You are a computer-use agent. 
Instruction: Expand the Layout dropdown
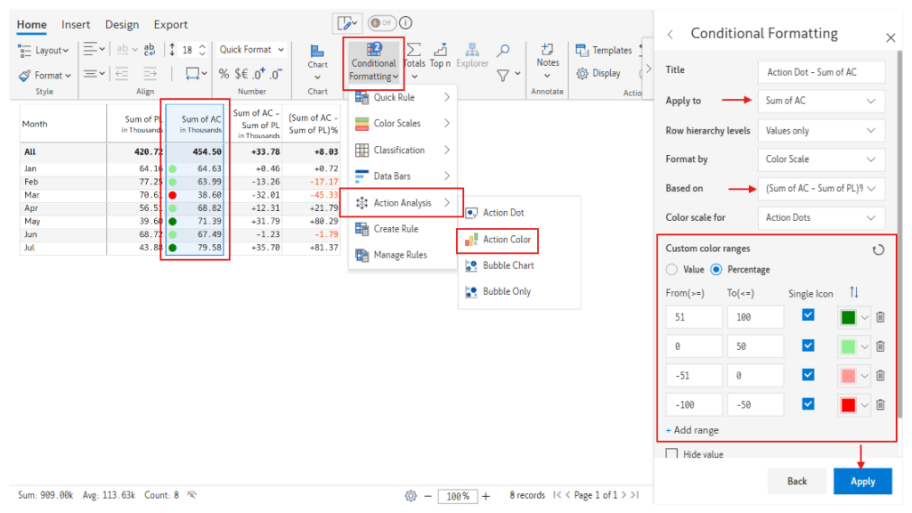[45, 51]
